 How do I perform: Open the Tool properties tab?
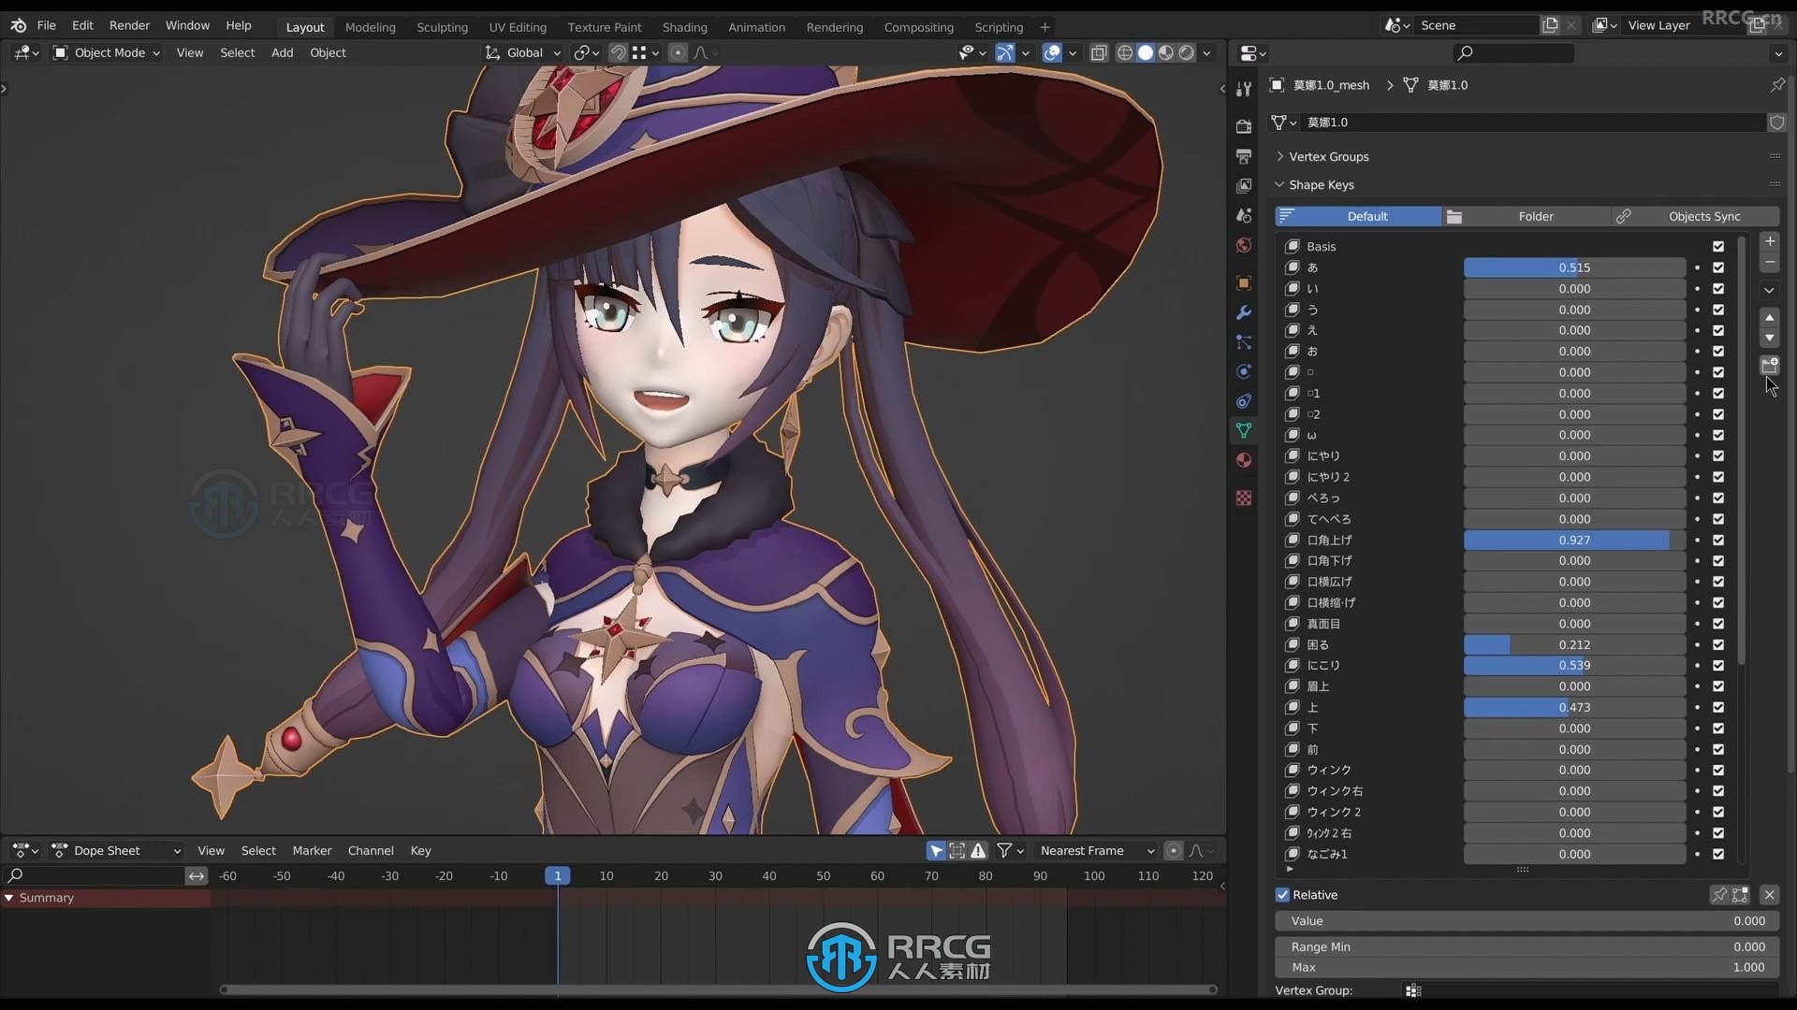pyautogui.click(x=1243, y=90)
